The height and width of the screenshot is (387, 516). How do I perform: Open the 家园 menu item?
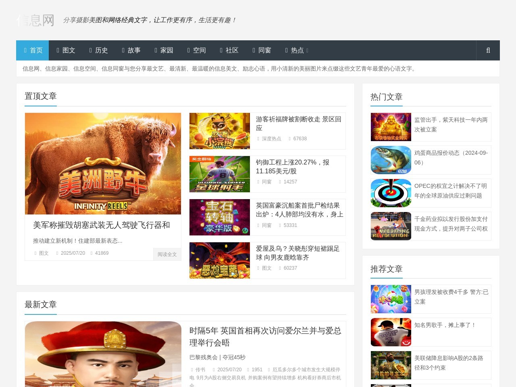[x=163, y=50]
